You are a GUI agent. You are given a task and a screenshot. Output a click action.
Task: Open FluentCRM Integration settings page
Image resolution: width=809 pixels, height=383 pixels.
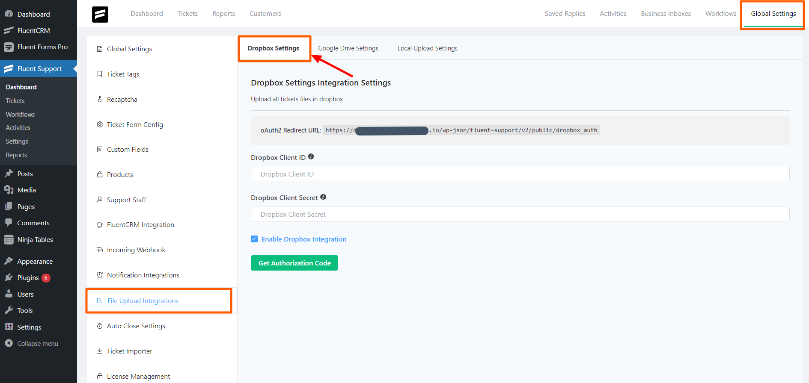pyautogui.click(x=140, y=225)
